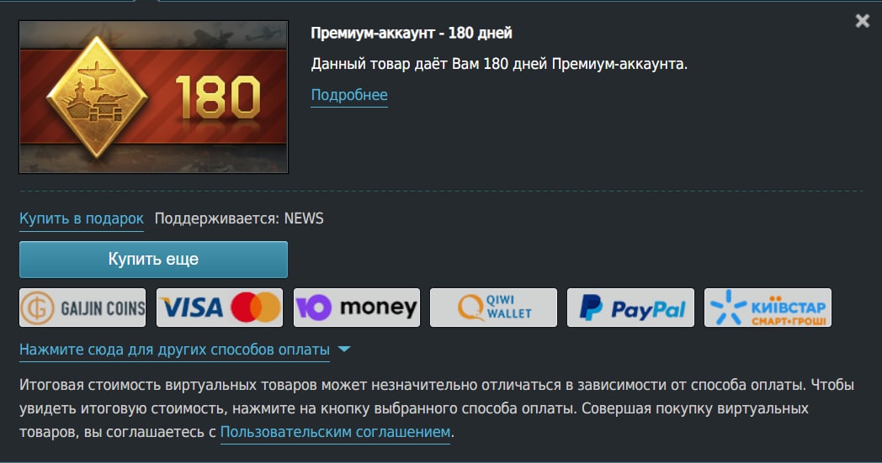
Task: Close the purchase dialog with the X
Action: coord(863,21)
